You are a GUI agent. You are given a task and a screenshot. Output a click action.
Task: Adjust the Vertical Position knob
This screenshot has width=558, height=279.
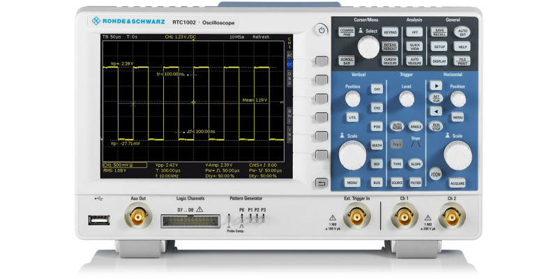coord(352,98)
